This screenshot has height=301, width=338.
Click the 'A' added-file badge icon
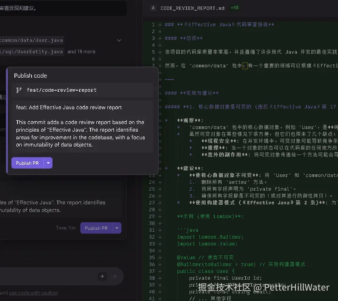(x=153, y=8)
